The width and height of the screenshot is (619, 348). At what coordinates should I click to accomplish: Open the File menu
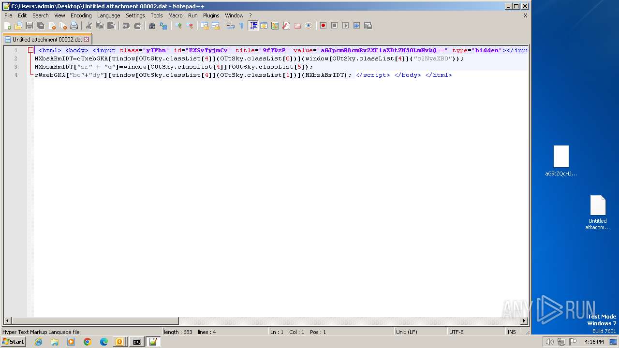(x=8, y=15)
